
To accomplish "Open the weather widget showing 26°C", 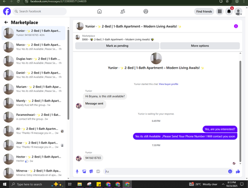I will (x=203, y=184).
